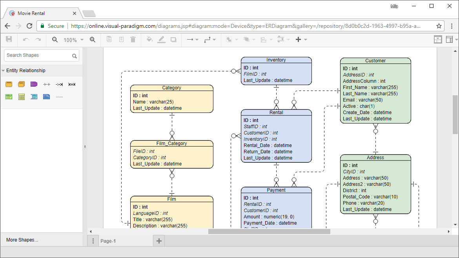Viewport: 459px width, 258px height.
Task: Bookmark page with star icon
Action: click(439, 26)
